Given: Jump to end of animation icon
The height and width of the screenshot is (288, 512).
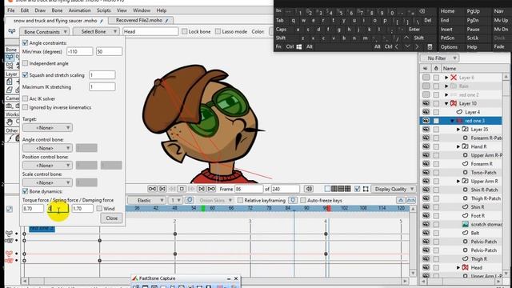Looking at the screenshot, I should pyautogui.click(x=211, y=189).
